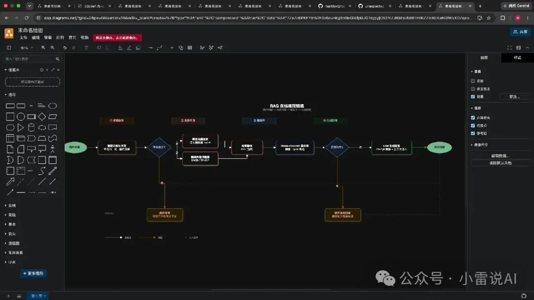
Task: Open the line color pencil tool
Action: coord(129,48)
